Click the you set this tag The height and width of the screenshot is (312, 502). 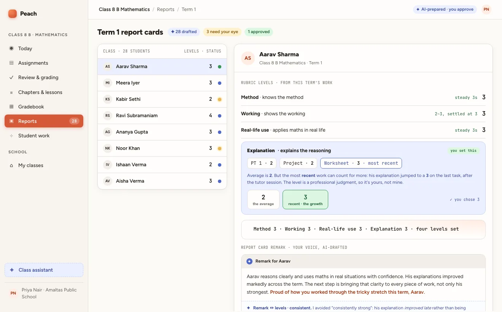(x=463, y=151)
